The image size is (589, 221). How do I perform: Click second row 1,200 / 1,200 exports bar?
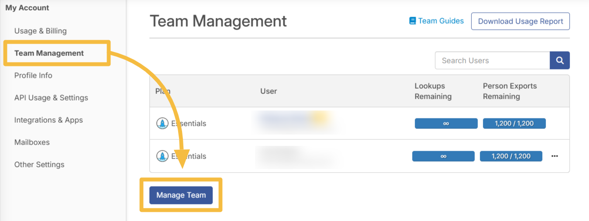point(511,156)
